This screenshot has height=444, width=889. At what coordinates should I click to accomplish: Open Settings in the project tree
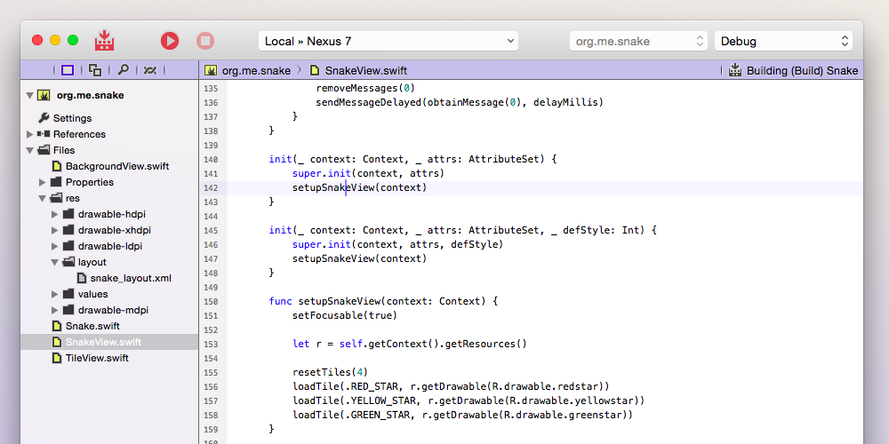[72, 118]
